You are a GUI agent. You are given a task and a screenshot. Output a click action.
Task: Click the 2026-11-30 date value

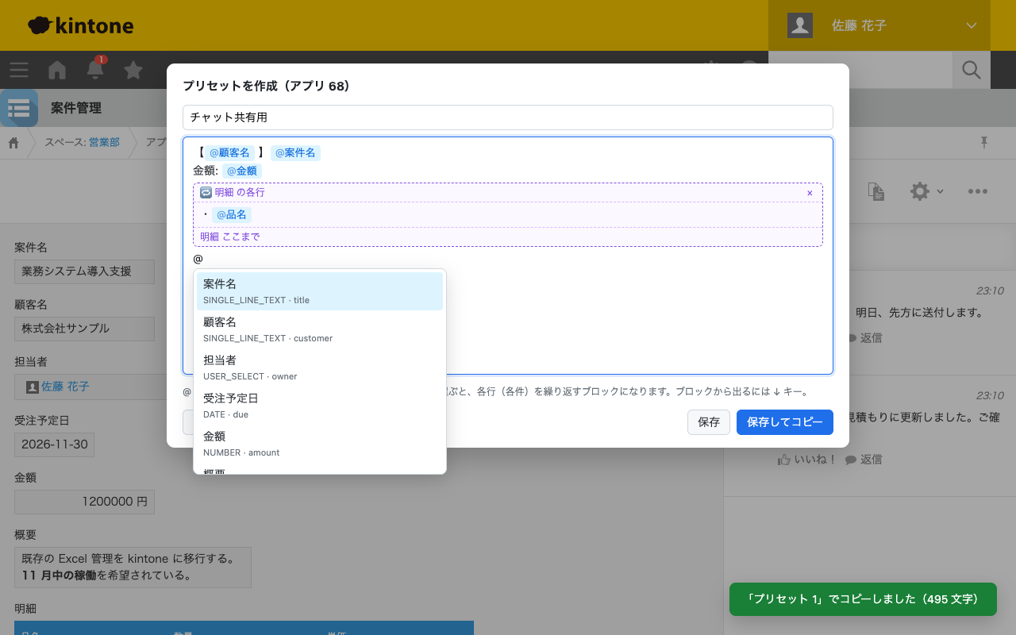55,444
